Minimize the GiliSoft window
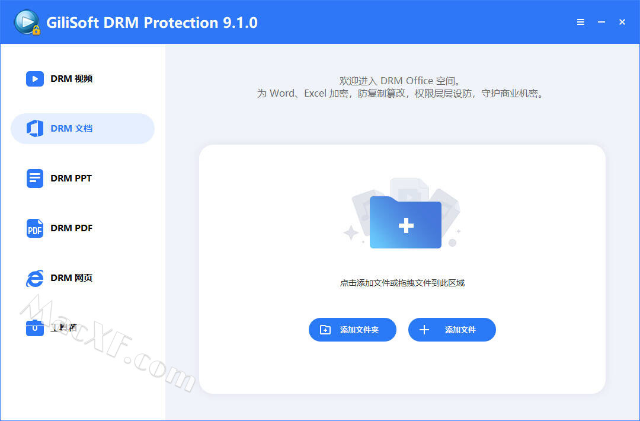This screenshot has height=421, width=640. pos(601,22)
